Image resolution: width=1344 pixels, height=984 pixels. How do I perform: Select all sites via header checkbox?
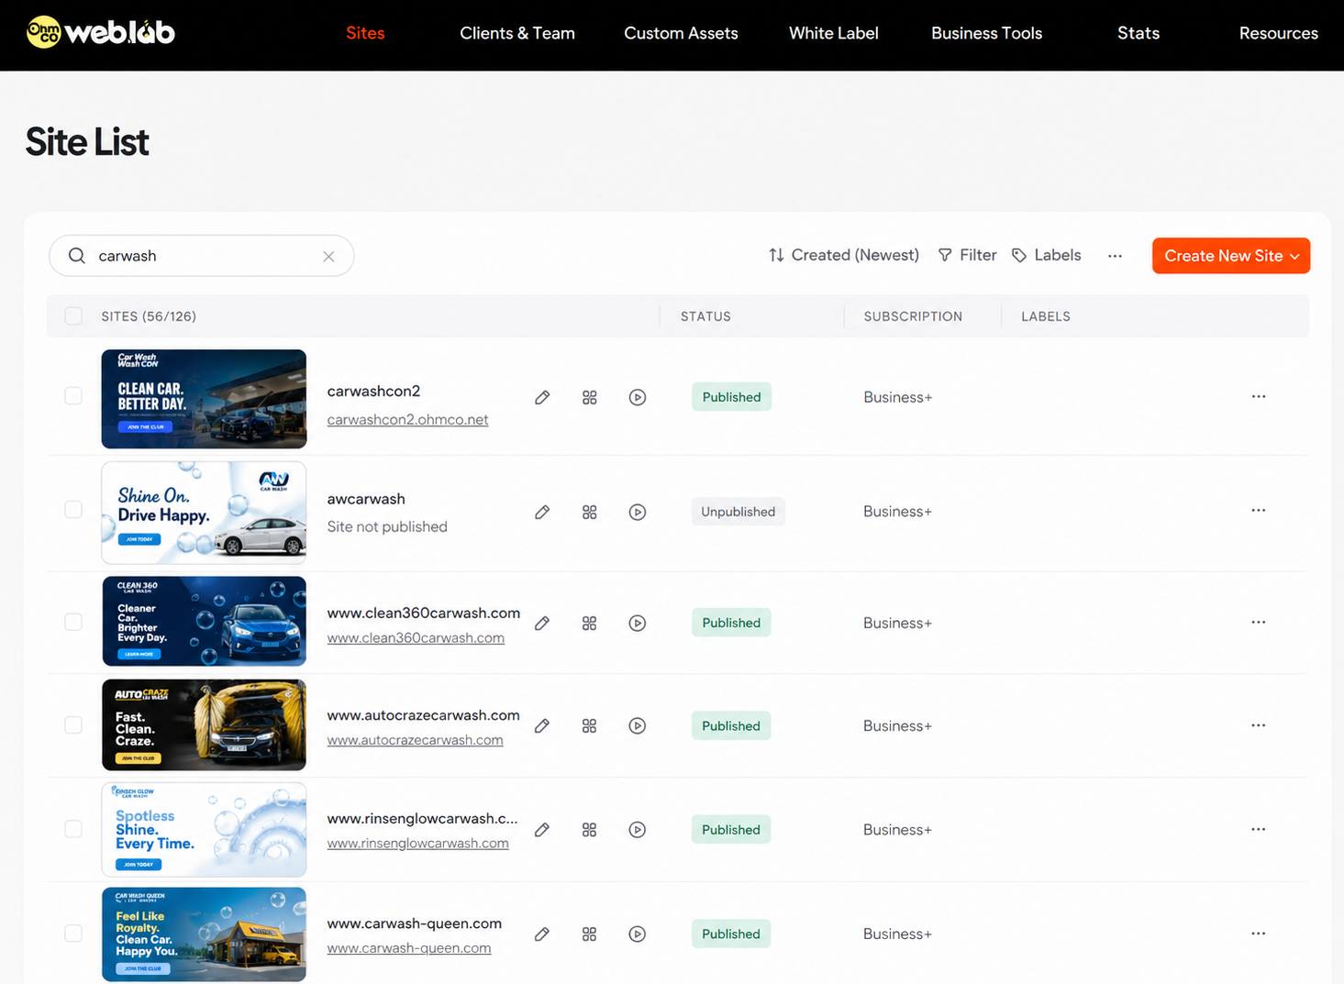73,316
